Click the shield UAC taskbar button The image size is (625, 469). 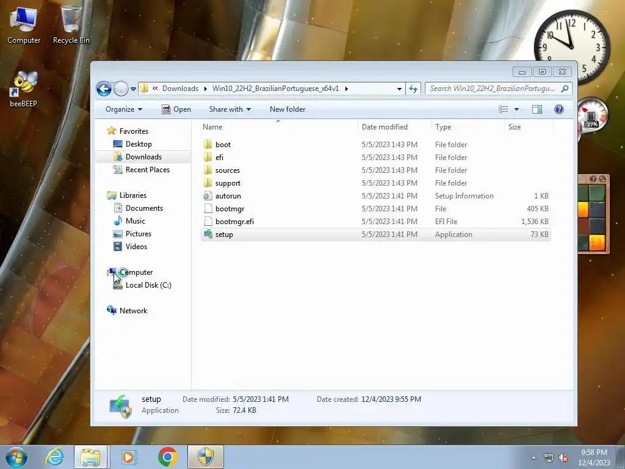[x=206, y=457]
